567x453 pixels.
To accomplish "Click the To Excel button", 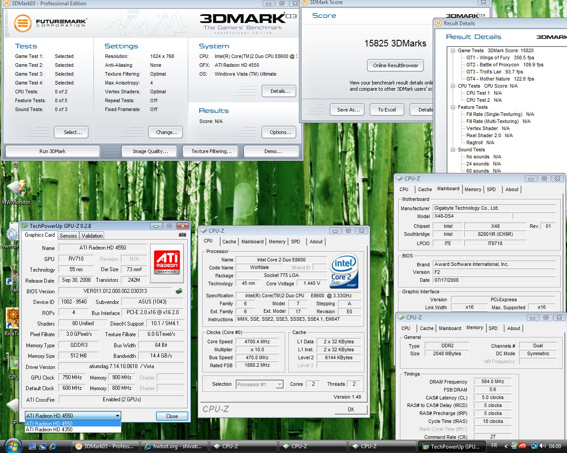I will pyautogui.click(x=387, y=110).
